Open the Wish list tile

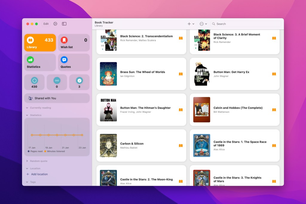tap(74, 42)
